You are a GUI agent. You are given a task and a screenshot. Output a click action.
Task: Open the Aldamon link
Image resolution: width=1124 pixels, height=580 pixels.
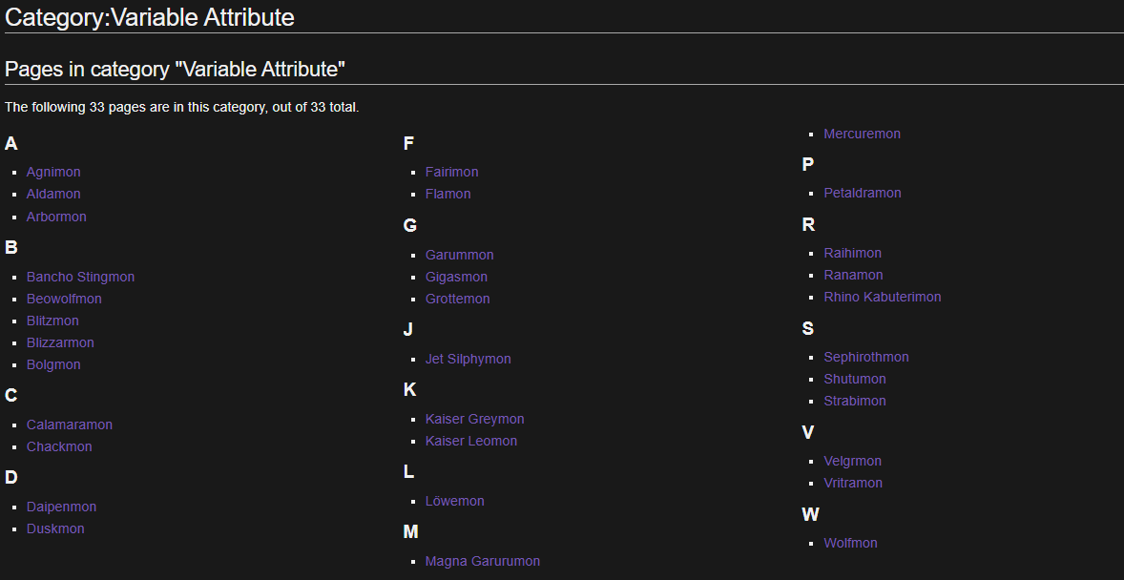pyautogui.click(x=53, y=195)
